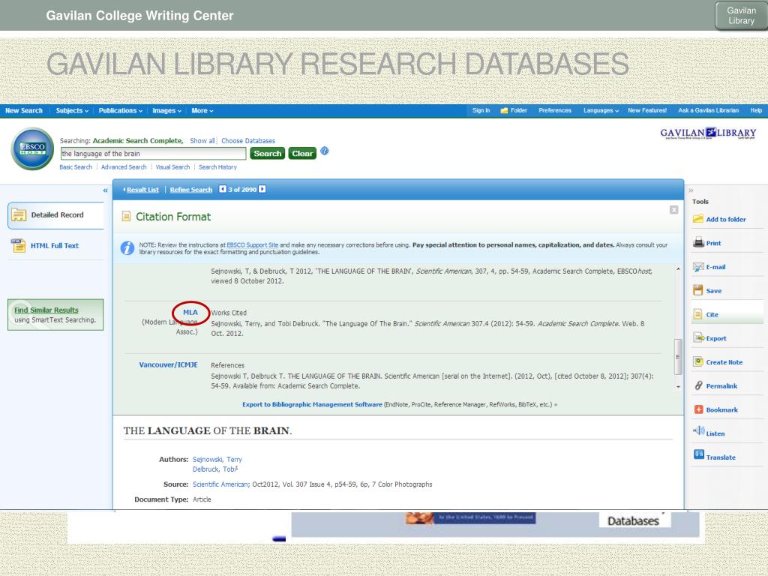Open New Features! link
The image size is (768, 576).
point(647,111)
